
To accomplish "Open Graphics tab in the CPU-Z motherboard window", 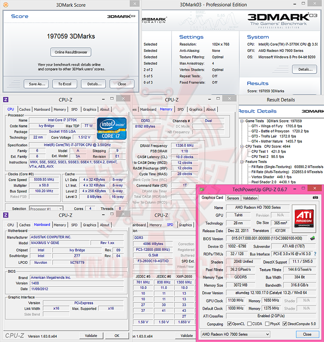I will (x=90, y=225).
